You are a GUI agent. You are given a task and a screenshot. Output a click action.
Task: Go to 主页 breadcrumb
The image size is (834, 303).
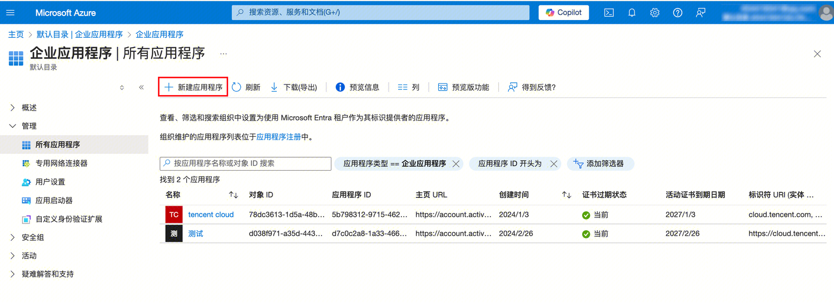click(x=16, y=34)
